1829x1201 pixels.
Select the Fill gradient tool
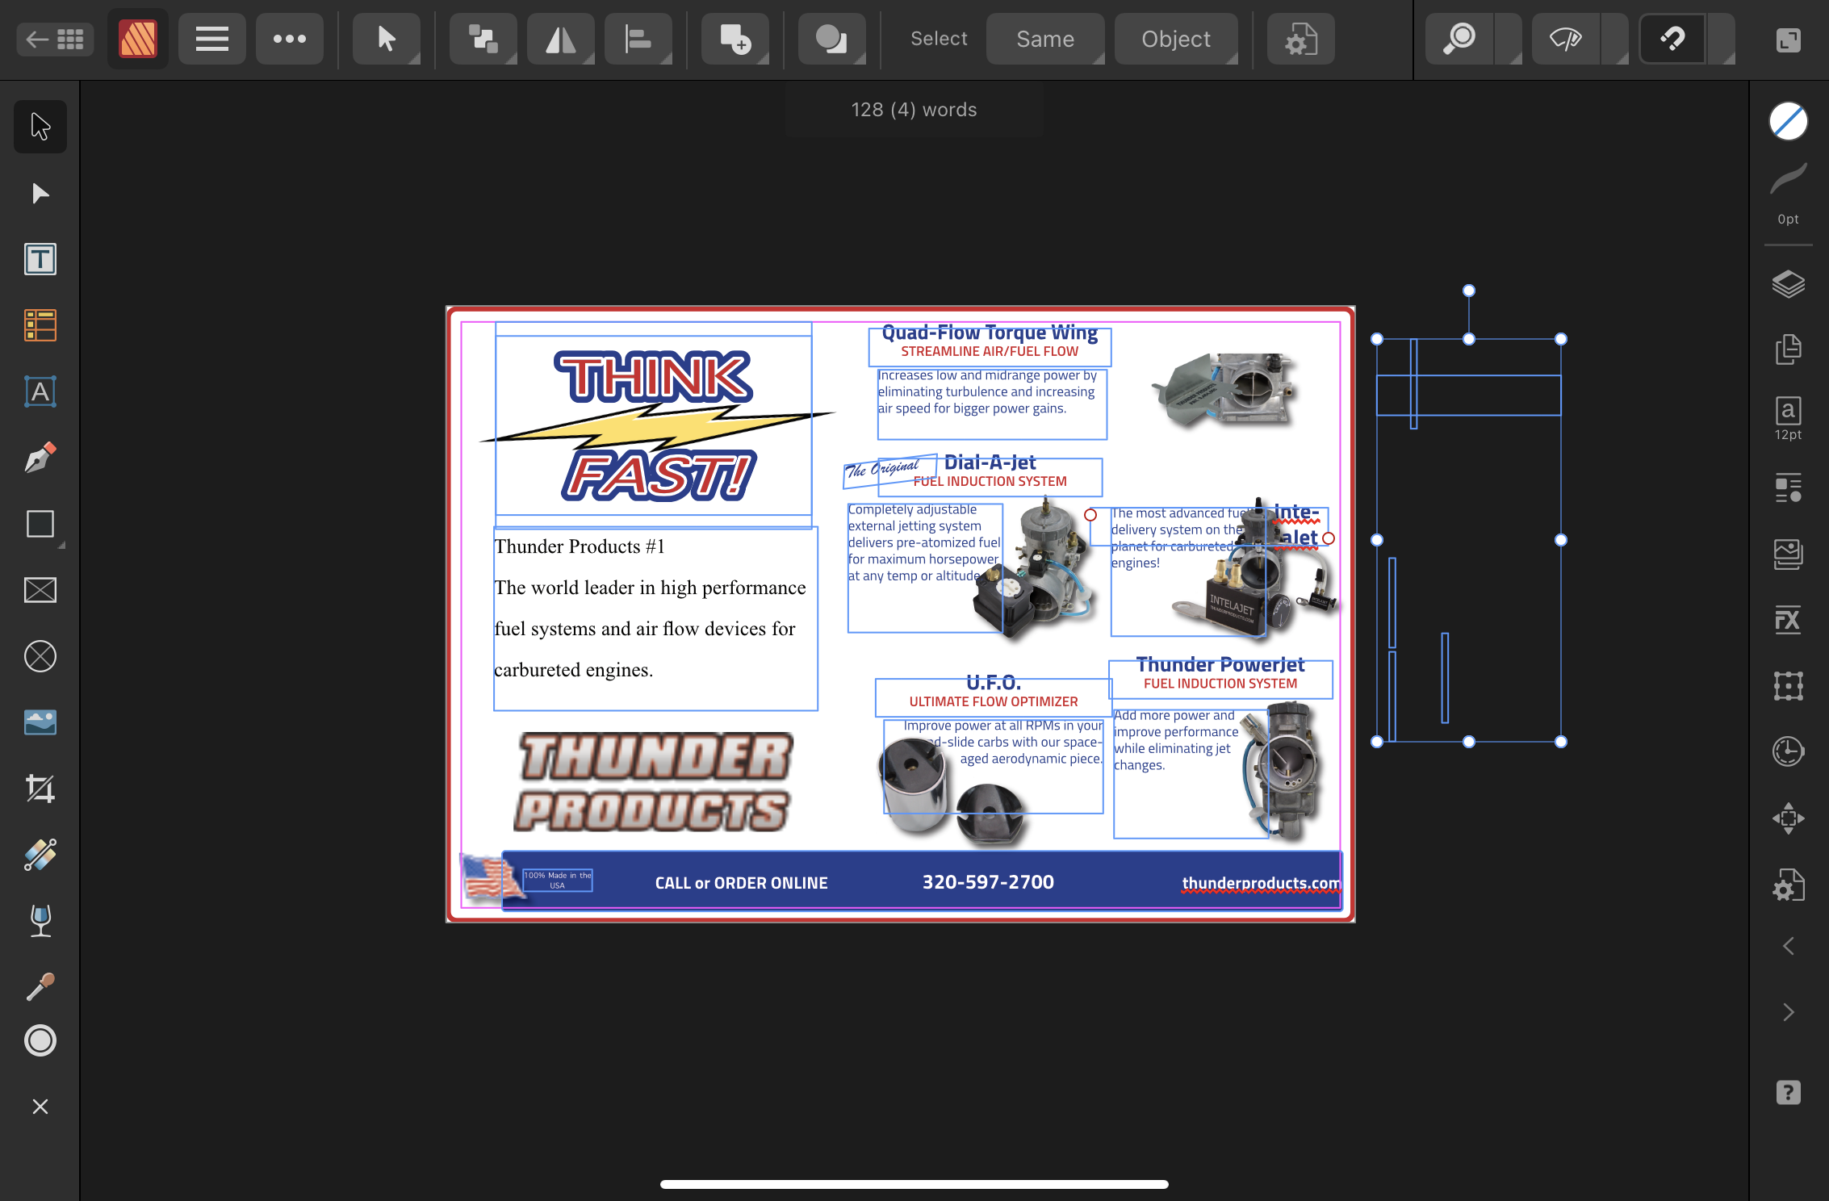(x=40, y=855)
